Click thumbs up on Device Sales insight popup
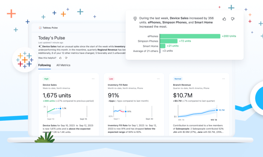 (224, 19)
